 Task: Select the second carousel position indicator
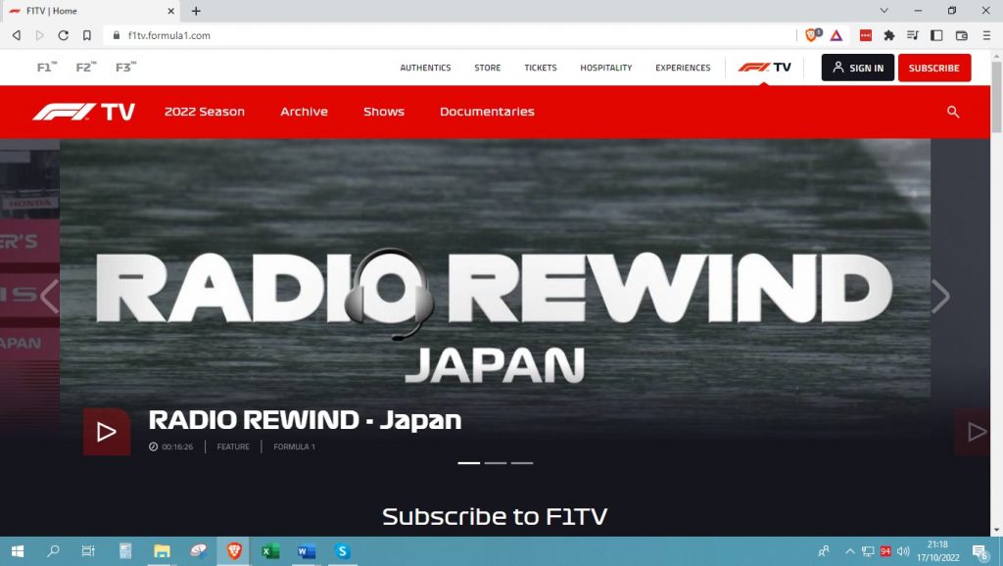click(496, 462)
